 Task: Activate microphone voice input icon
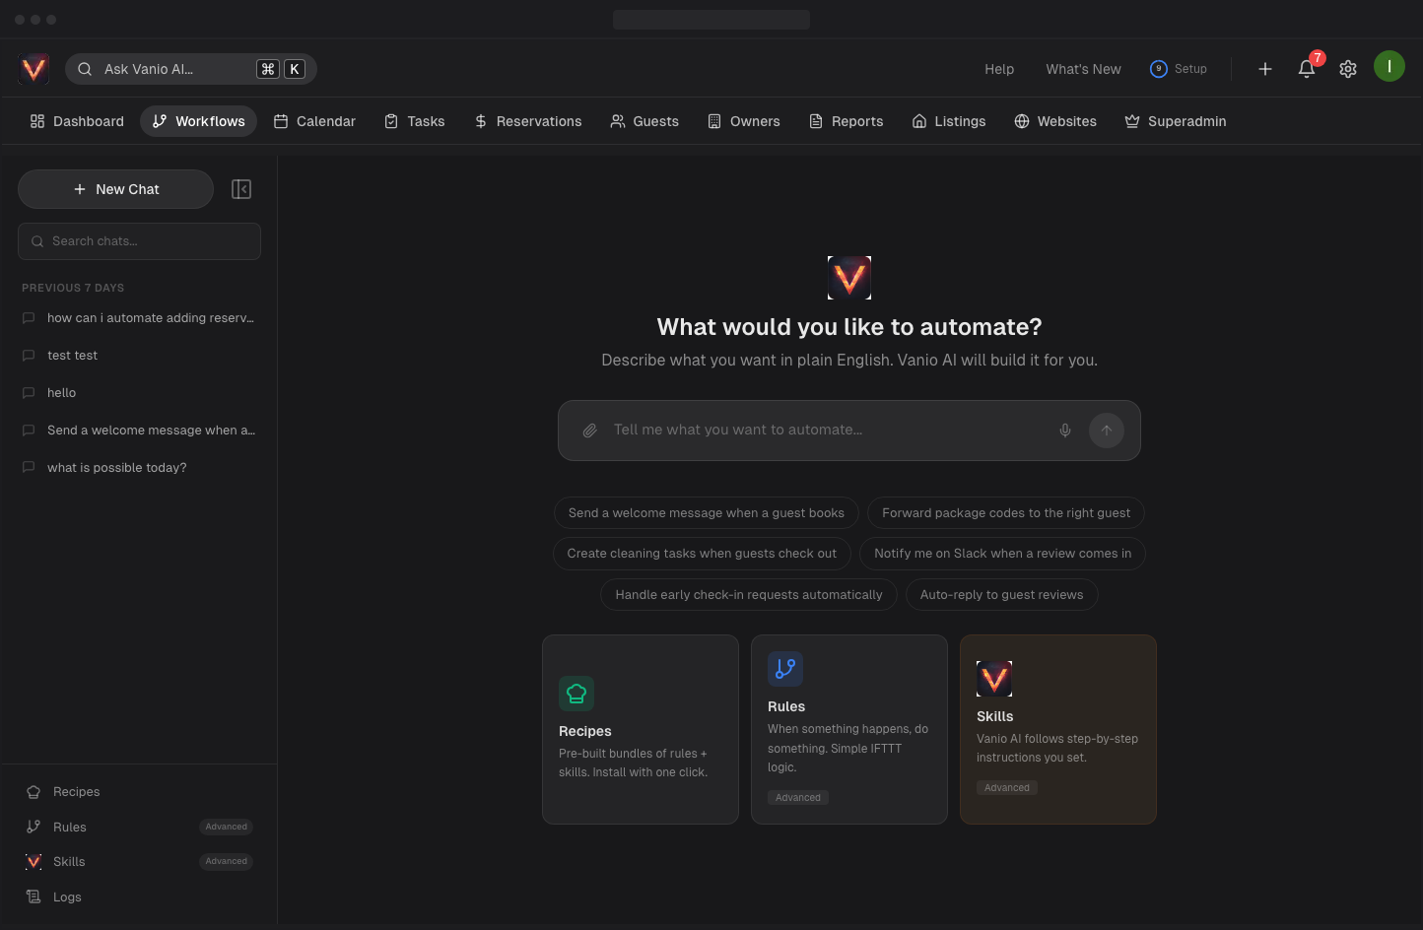(x=1065, y=431)
